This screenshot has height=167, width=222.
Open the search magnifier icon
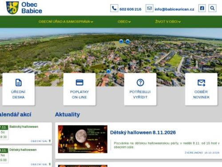212,8
